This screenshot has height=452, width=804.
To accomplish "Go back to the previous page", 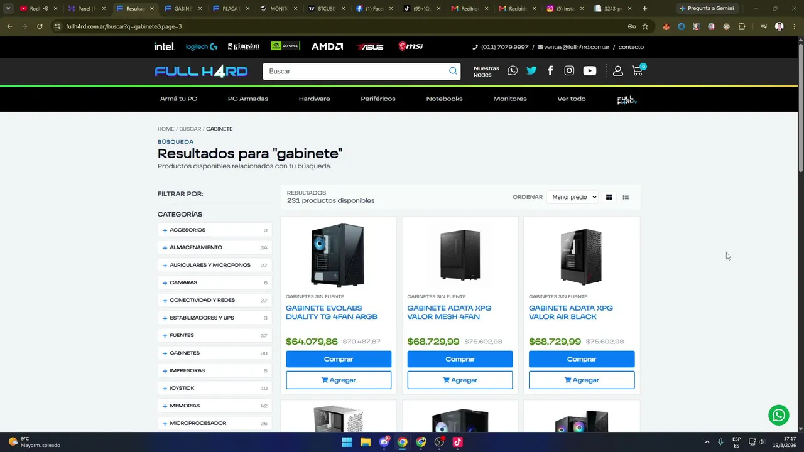I will coord(9,26).
